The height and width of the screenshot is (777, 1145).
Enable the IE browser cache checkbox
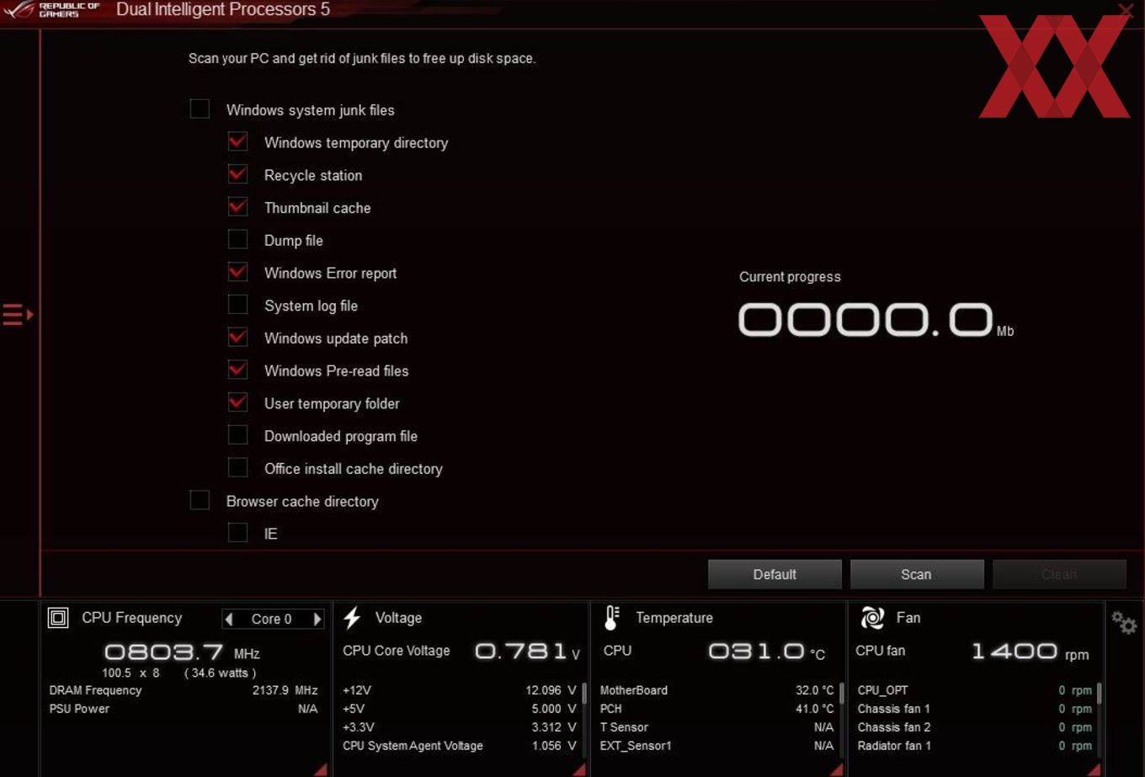coord(238,533)
